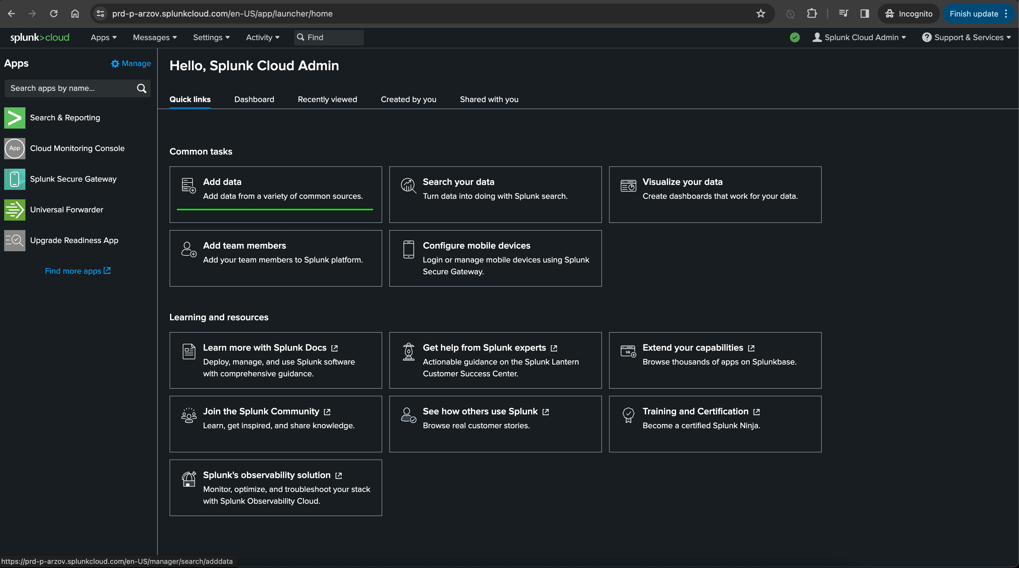Open the media control icon in toolbar
1019x568 pixels.
pyautogui.click(x=843, y=14)
